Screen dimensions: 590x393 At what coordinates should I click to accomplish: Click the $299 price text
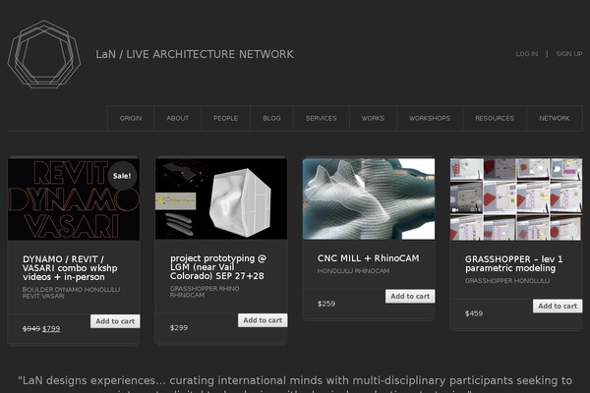(179, 327)
